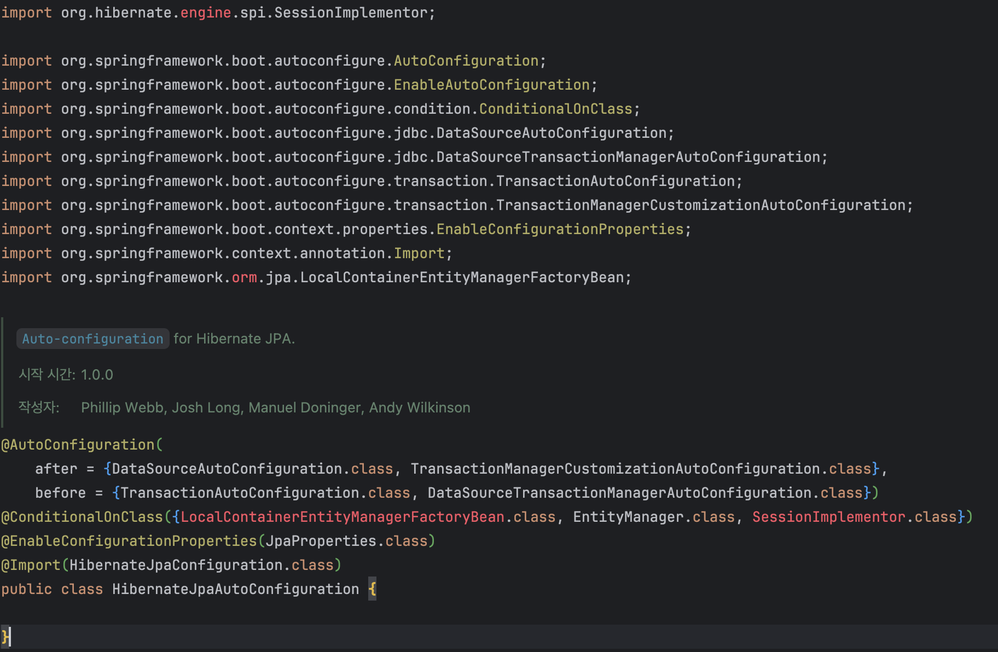Select the highlighted opening brace

373,589
